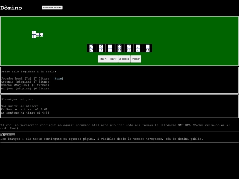Click the Reiniciar partida button
Image resolution: width=239 pixels, height=179 pixels.
[52, 8]
